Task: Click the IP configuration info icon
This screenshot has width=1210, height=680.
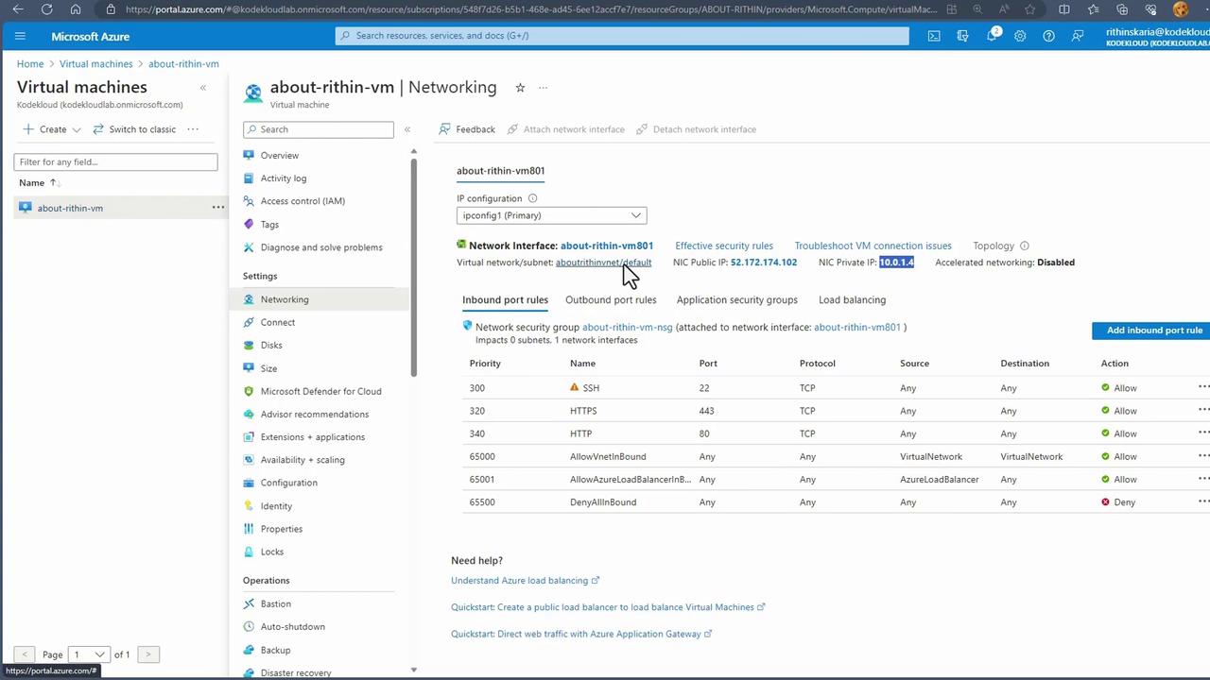Action: pyautogui.click(x=532, y=198)
